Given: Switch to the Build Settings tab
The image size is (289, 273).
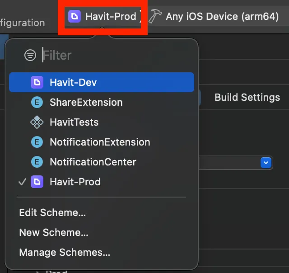Looking at the screenshot, I should pos(247,97).
